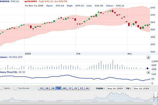This screenshot has width=158, height=105.
Task: Click the dark volume marker dot
Action: (x=147, y=68)
